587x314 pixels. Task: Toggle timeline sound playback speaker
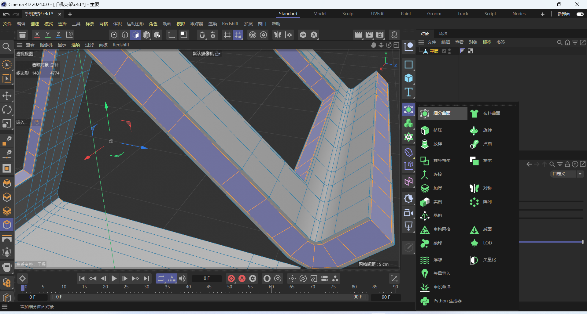click(182, 279)
